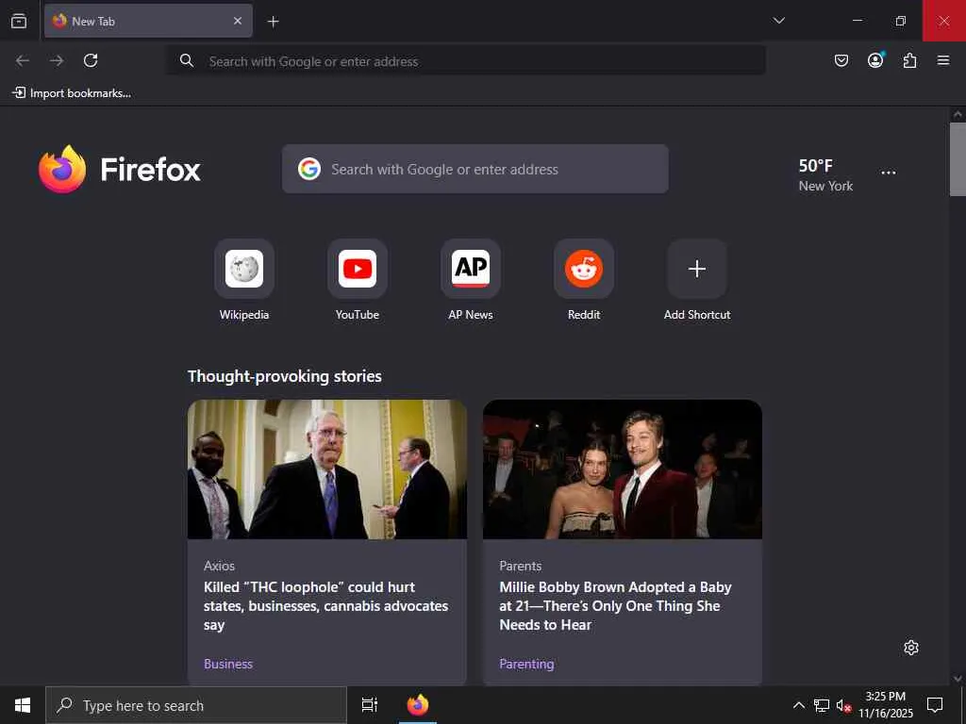Viewport: 966px width, 724px height.
Task: Open the personalize page gear icon
Action: [x=911, y=648]
